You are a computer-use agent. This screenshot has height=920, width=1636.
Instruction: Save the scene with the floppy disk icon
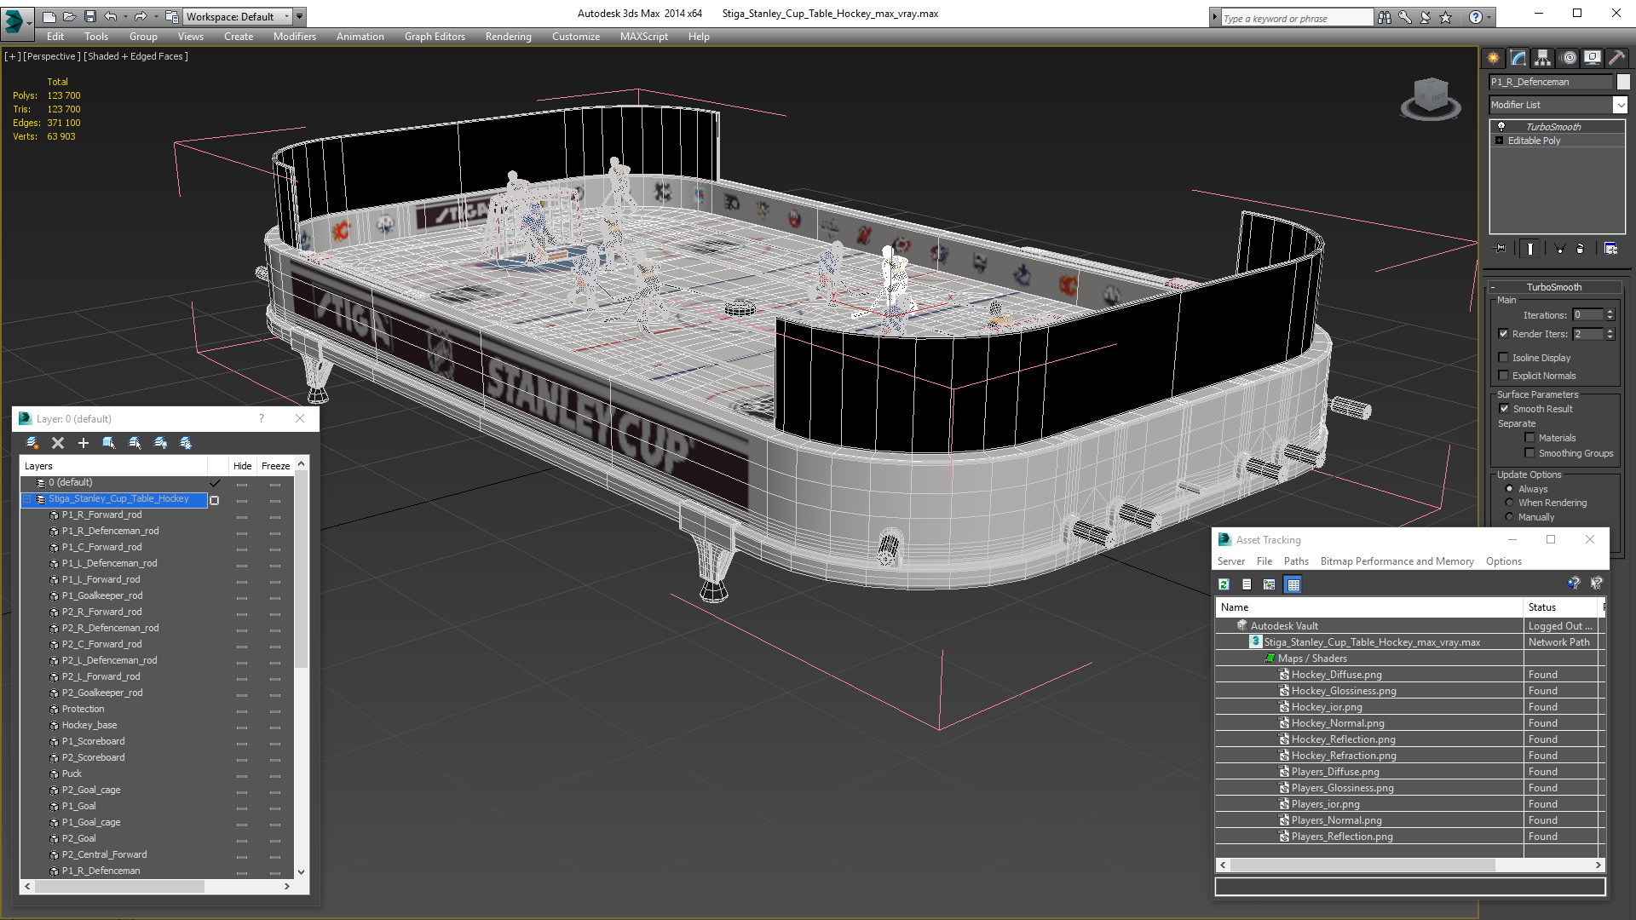pos(89,16)
